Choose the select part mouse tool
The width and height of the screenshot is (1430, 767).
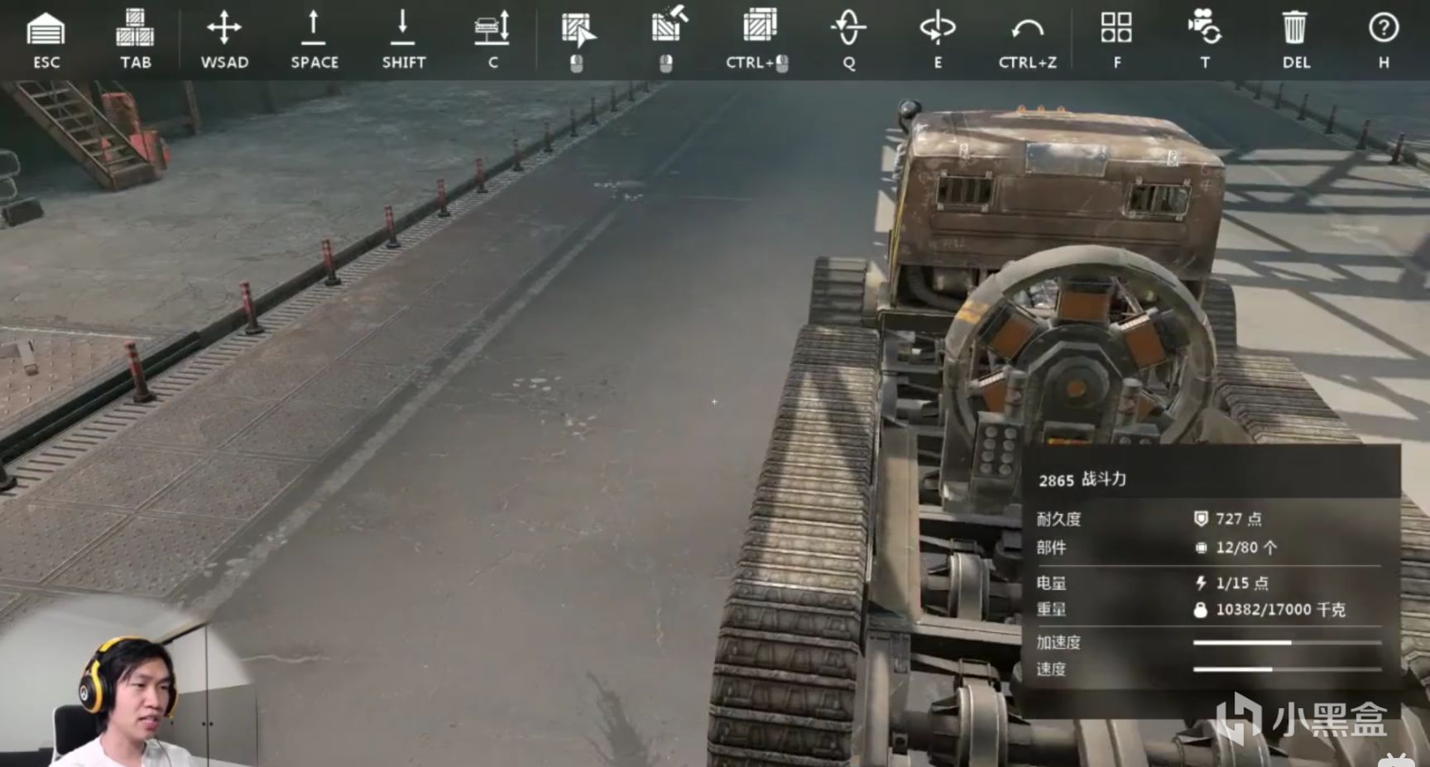point(578,31)
